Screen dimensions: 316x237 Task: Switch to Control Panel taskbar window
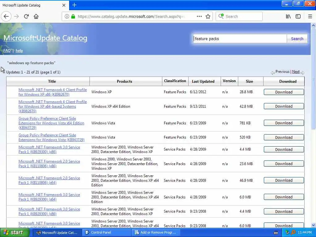click(106, 233)
